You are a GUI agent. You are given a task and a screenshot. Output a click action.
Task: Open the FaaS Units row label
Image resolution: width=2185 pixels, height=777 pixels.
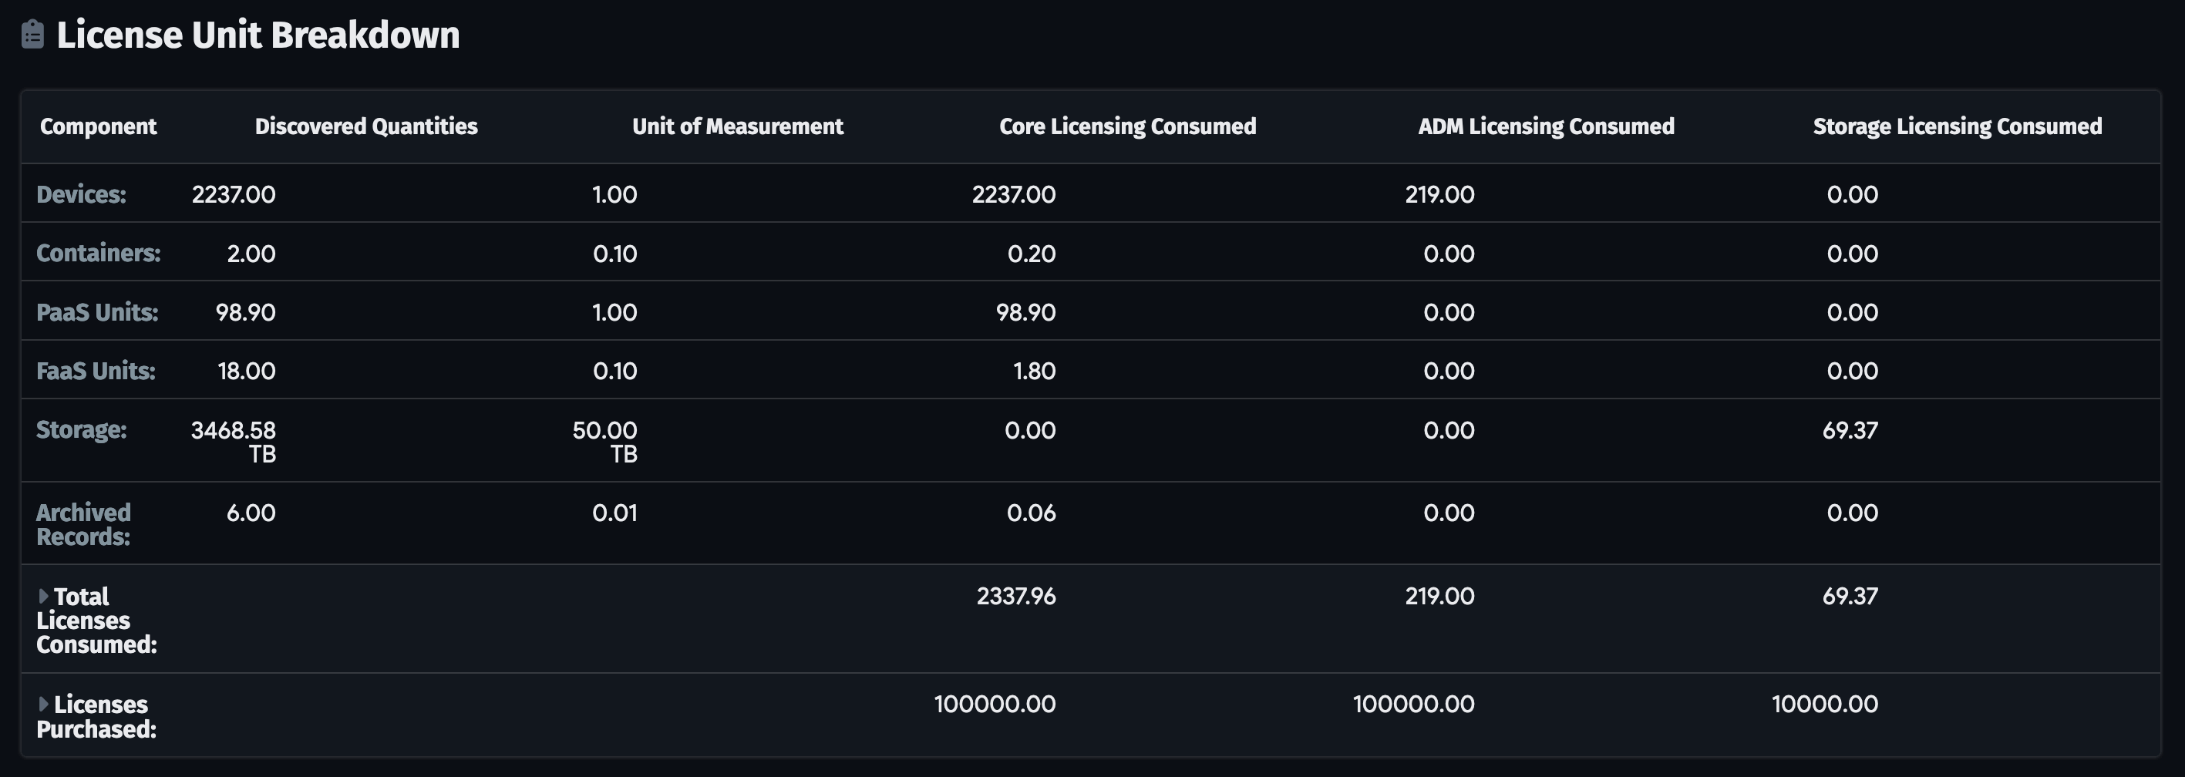pos(95,371)
